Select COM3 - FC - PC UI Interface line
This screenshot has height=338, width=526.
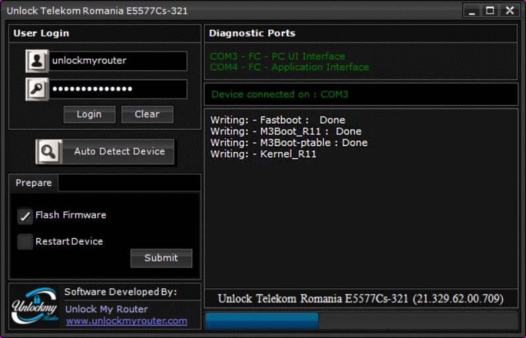278,56
